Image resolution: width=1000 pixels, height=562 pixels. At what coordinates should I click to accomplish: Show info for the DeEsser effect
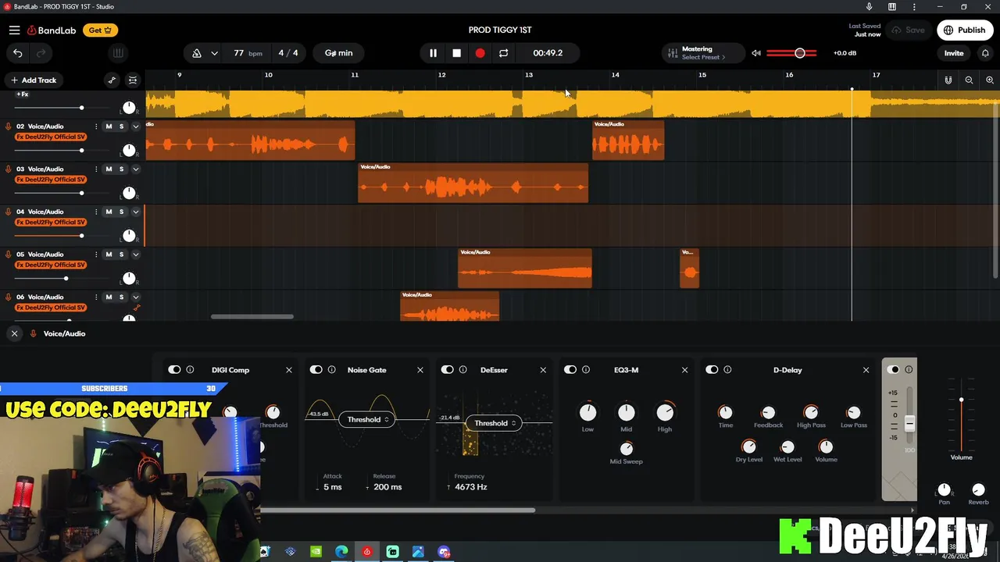click(463, 370)
